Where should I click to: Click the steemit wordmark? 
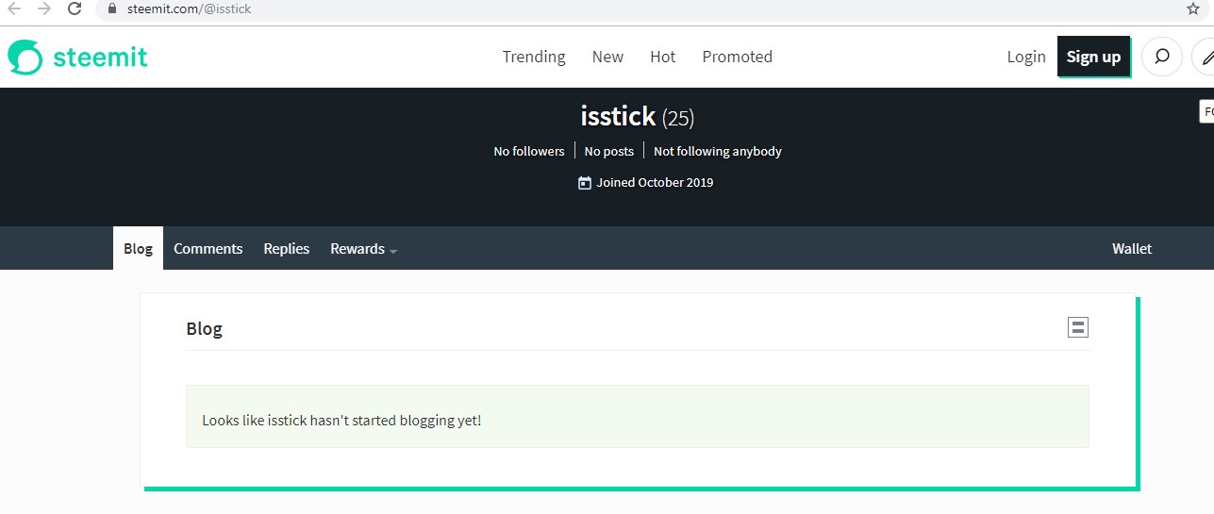[x=100, y=57]
